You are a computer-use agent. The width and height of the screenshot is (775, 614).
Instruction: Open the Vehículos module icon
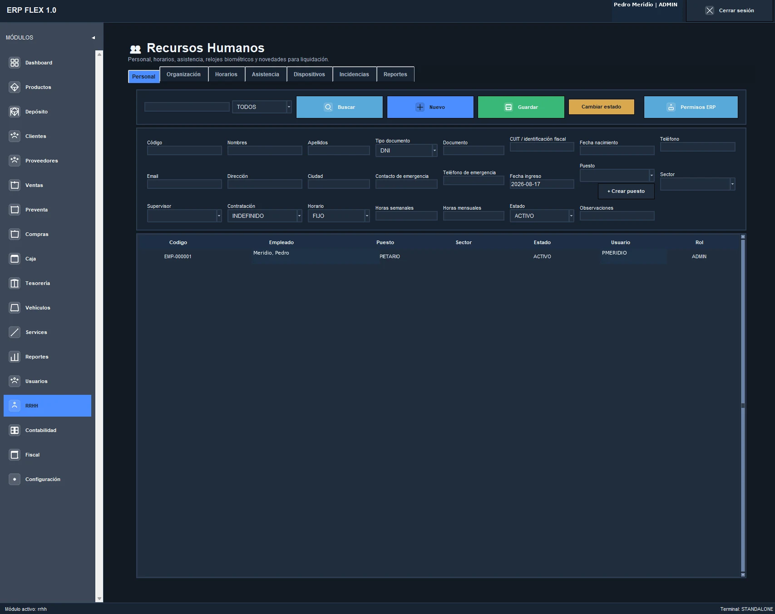click(15, 308)
